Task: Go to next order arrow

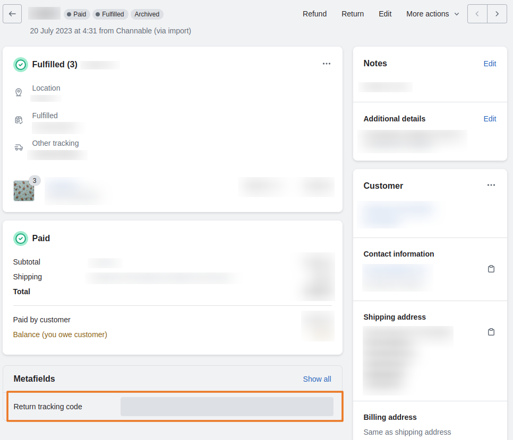Action: coord(497,14)
